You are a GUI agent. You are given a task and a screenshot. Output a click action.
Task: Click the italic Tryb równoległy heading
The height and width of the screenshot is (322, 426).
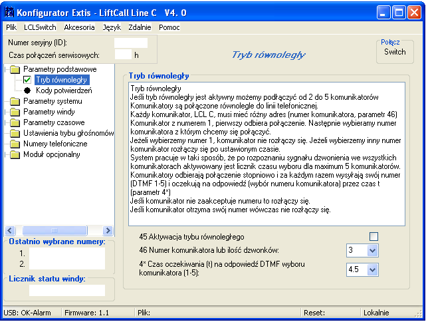pyautogui.click(x=268, y=55)
